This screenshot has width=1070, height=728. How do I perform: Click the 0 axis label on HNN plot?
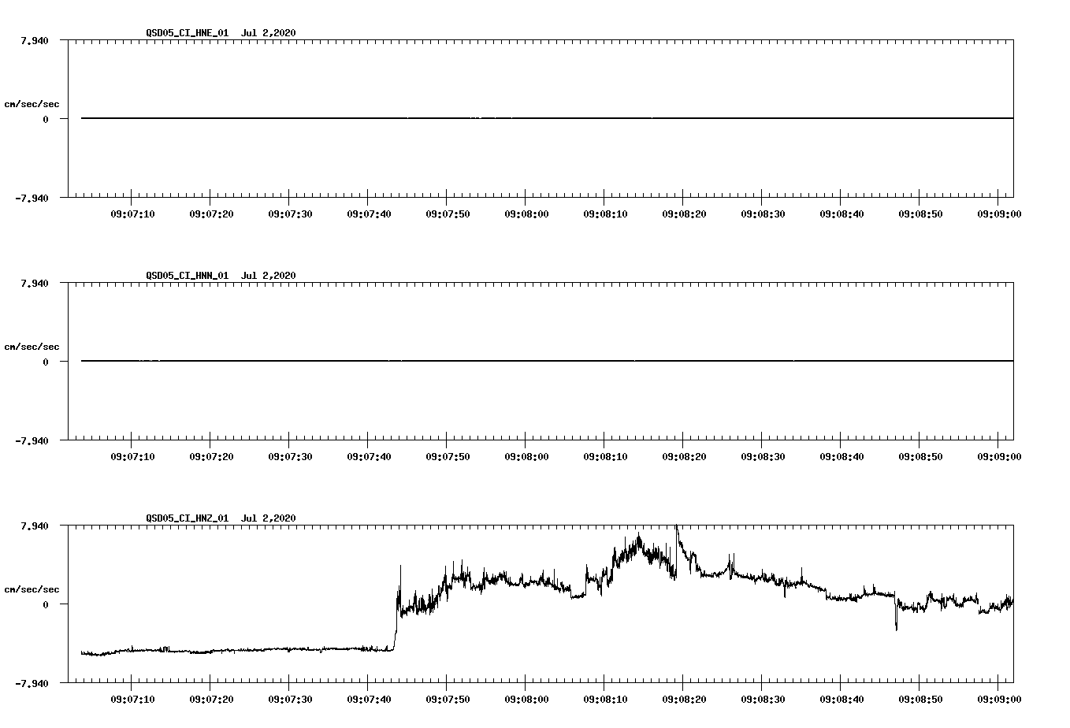point(46,362)
